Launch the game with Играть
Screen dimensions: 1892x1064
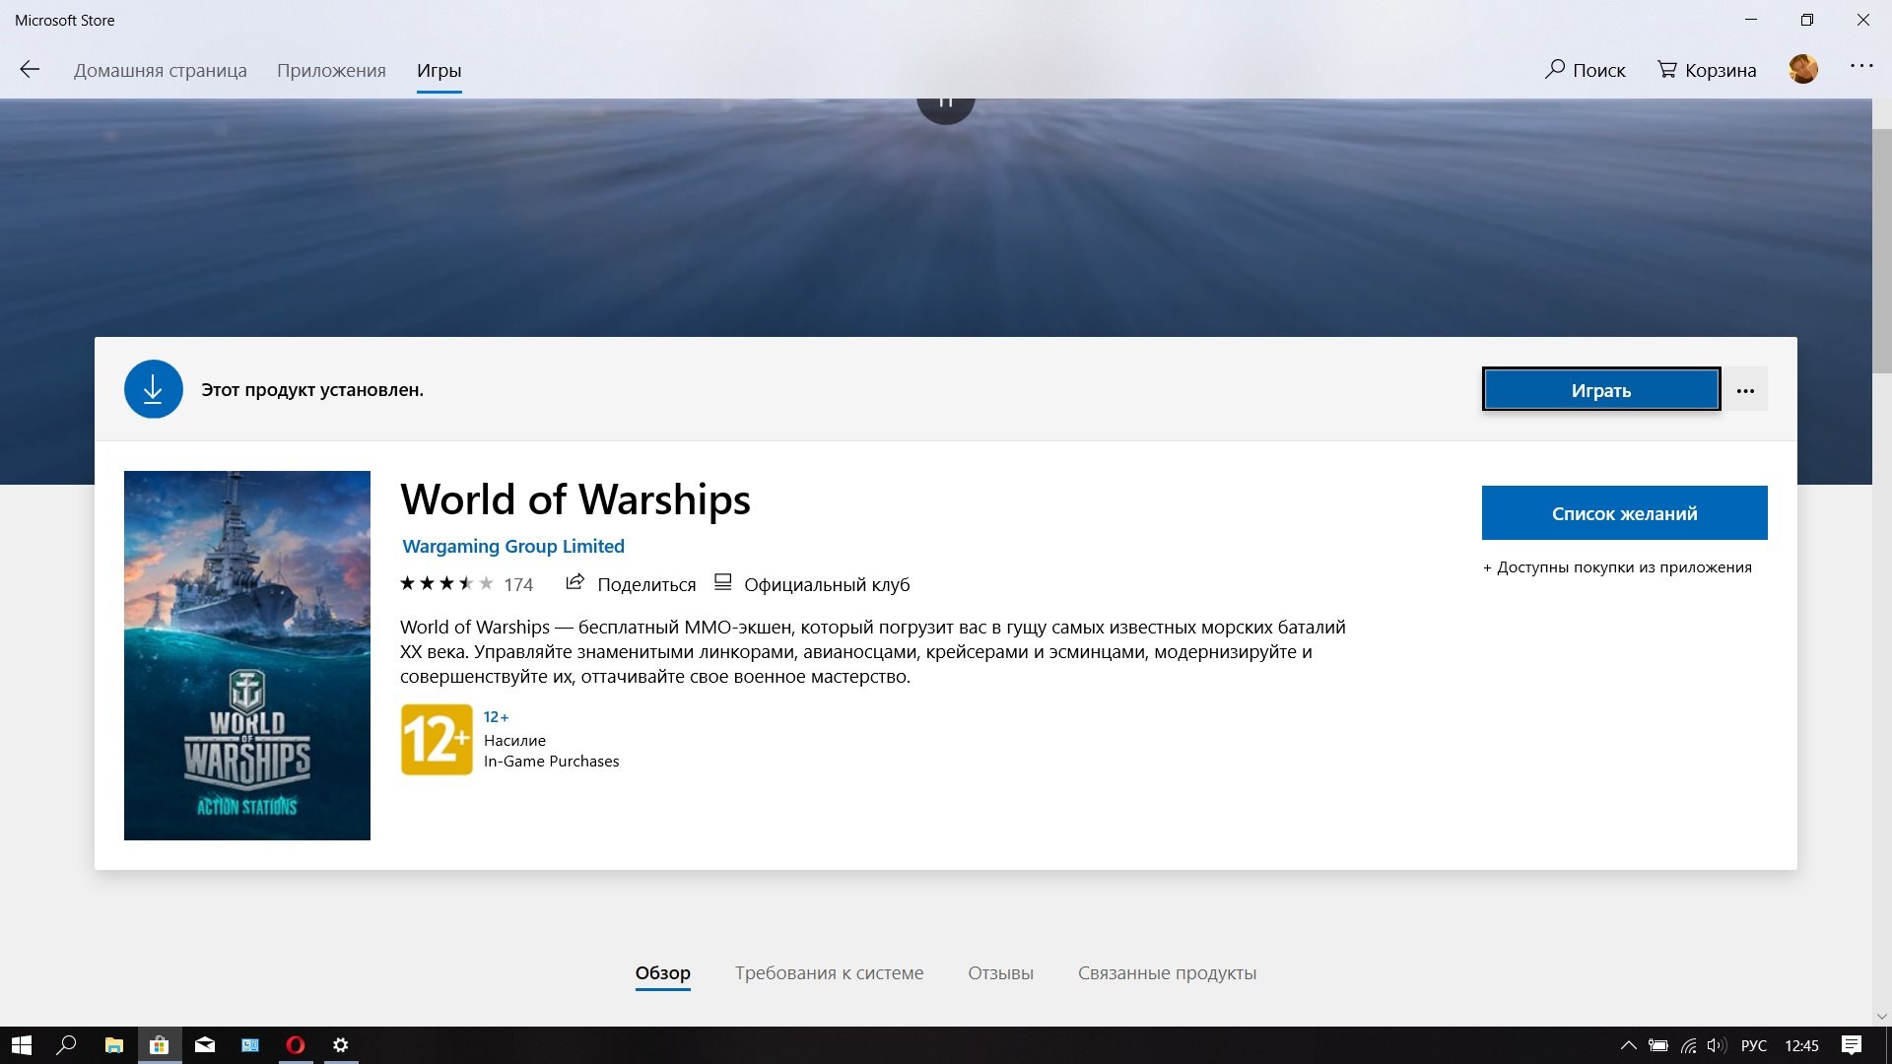pos(1601,390)
